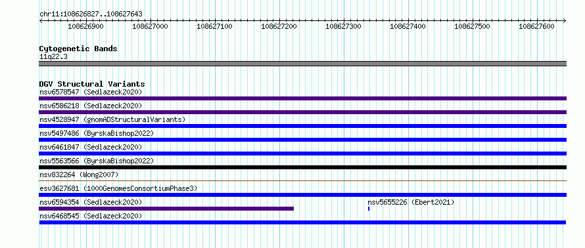The height and width of the screenshot is (248, 585).
Task: Click the nsv5655226 (Ebert2021) label
Action: pyautogui.click(x=411, y=202)
